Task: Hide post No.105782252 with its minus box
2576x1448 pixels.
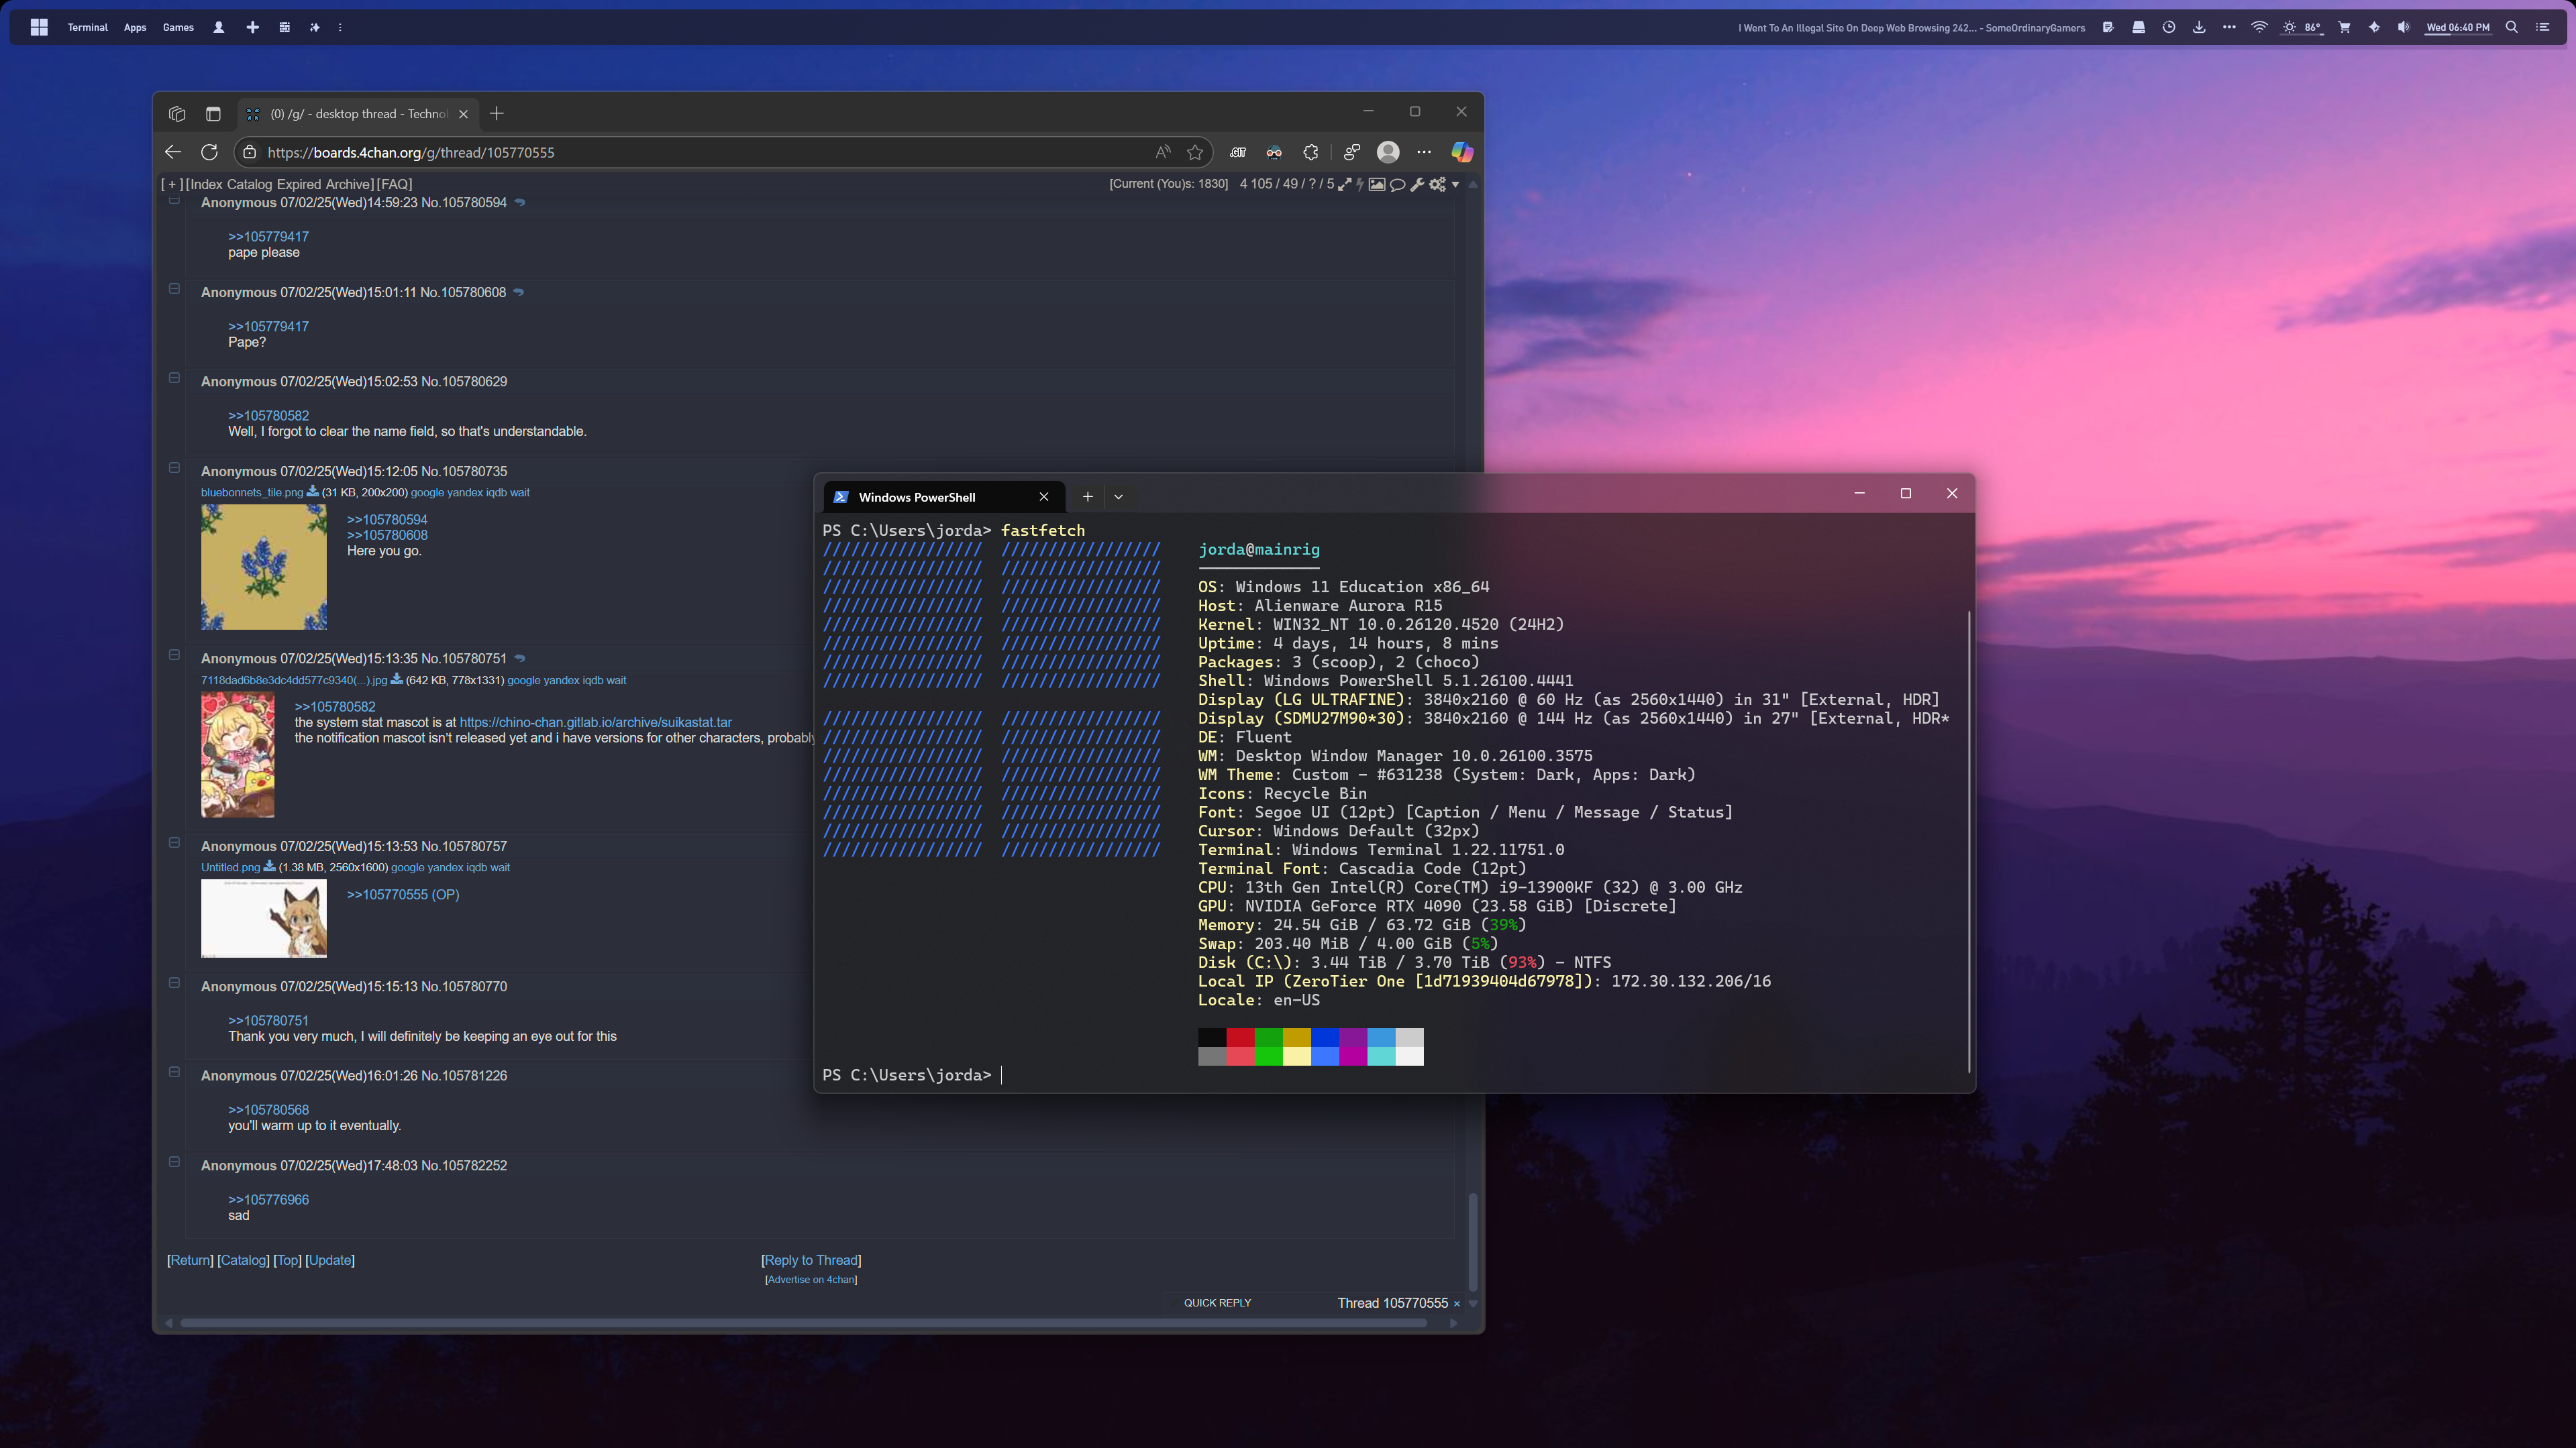Action: pos(174,1162)
